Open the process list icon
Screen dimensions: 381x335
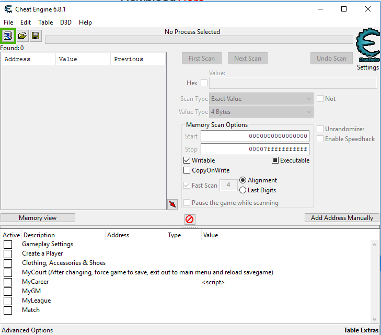(8, 36)
